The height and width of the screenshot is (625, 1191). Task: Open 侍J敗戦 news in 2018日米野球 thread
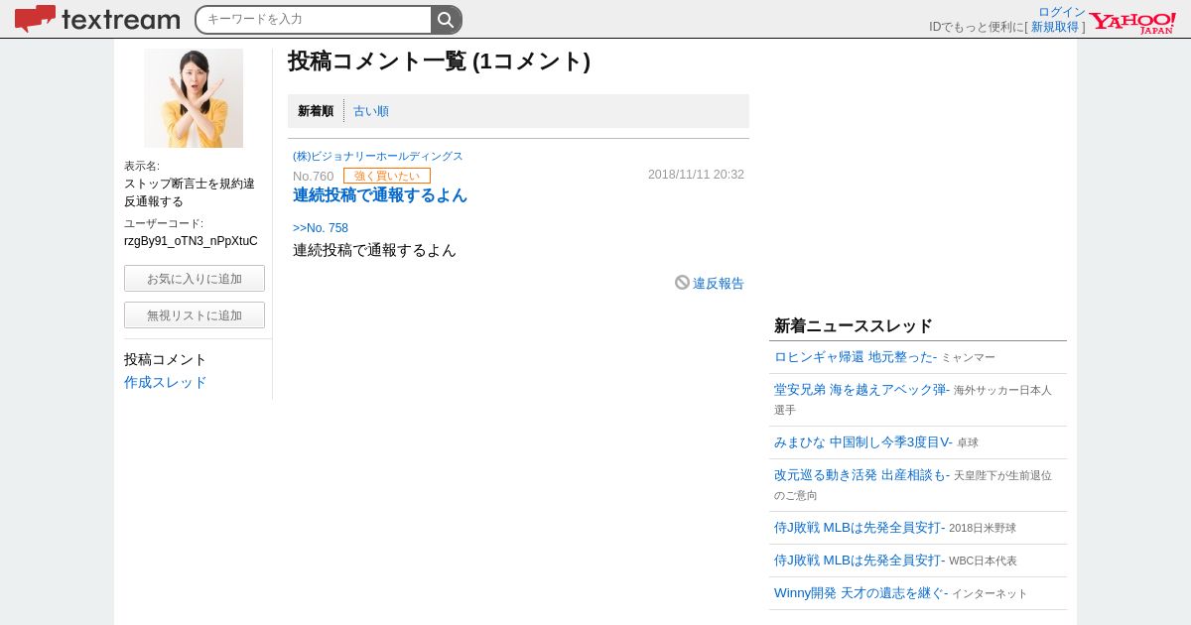click(x=860, y=528)
